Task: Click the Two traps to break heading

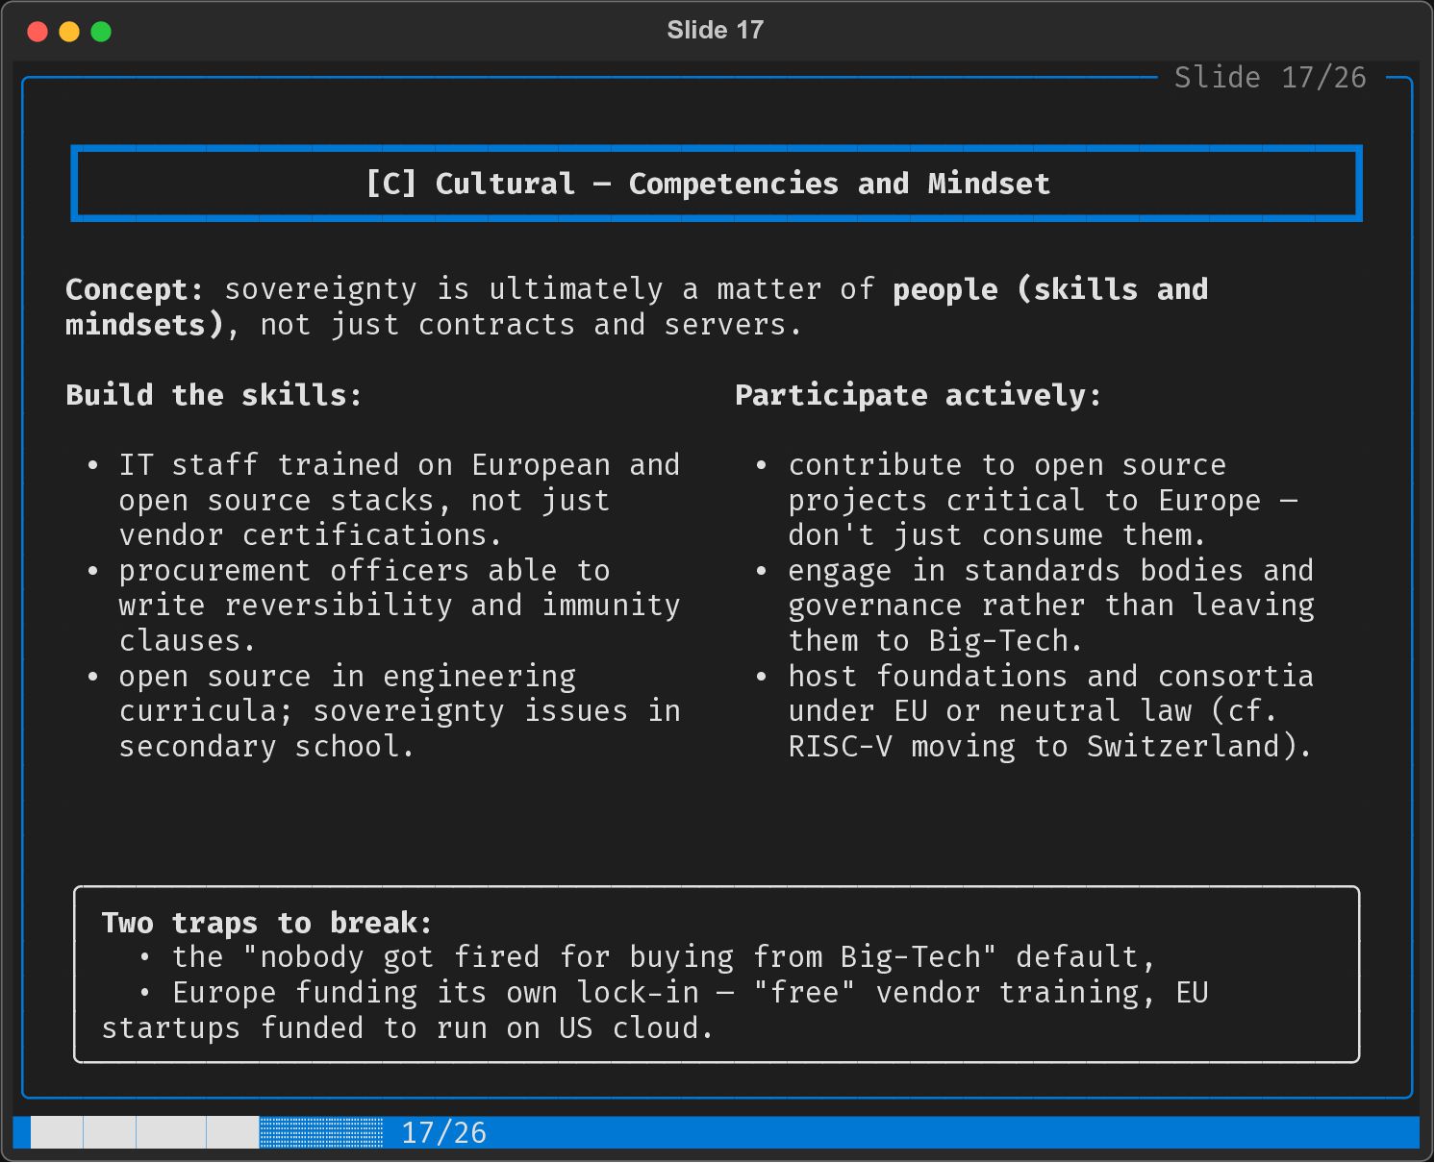Action: (x=266, y=923)
